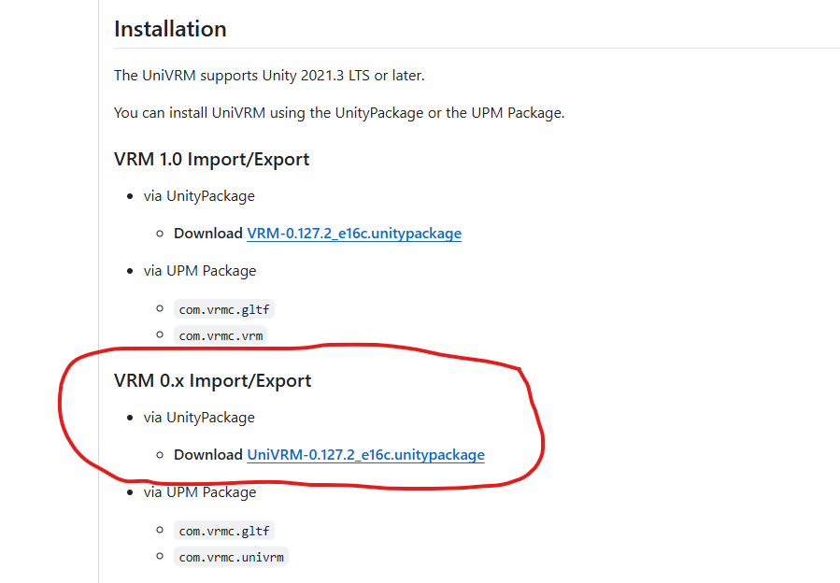The image size is (840, 583).
Task: Select the VRM 0.x Import/Export heading
Action: [x=212, y=380]
